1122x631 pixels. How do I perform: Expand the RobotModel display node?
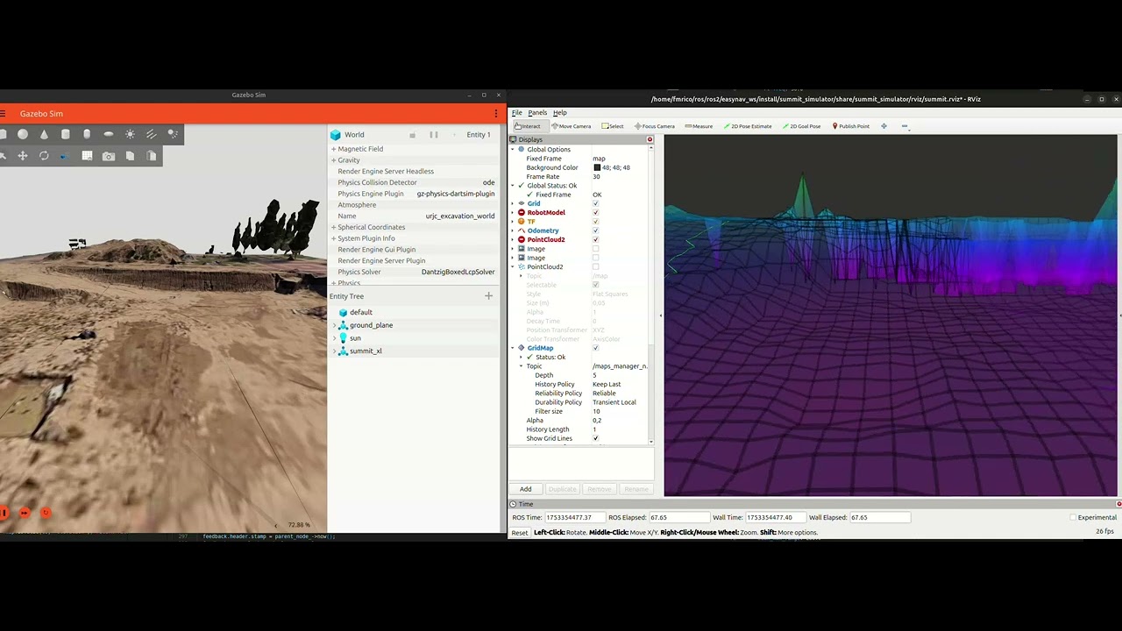[513, 212]
